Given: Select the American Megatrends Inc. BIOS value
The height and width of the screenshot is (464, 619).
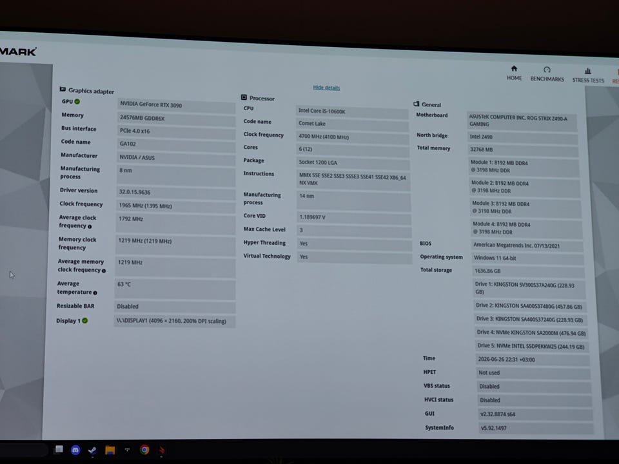Looking at the screenshot, I should [527, 246].
